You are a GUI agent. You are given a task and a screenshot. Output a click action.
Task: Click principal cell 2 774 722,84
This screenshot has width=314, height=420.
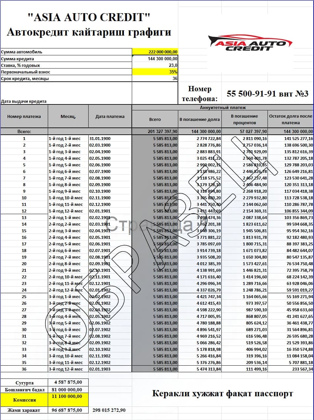(200, 138)
